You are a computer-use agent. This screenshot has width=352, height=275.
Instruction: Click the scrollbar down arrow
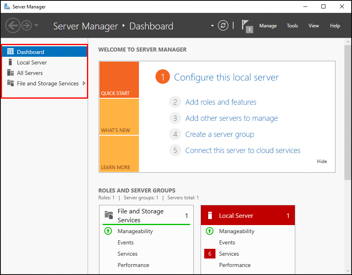pyautogui.click(x=348, y=271)
